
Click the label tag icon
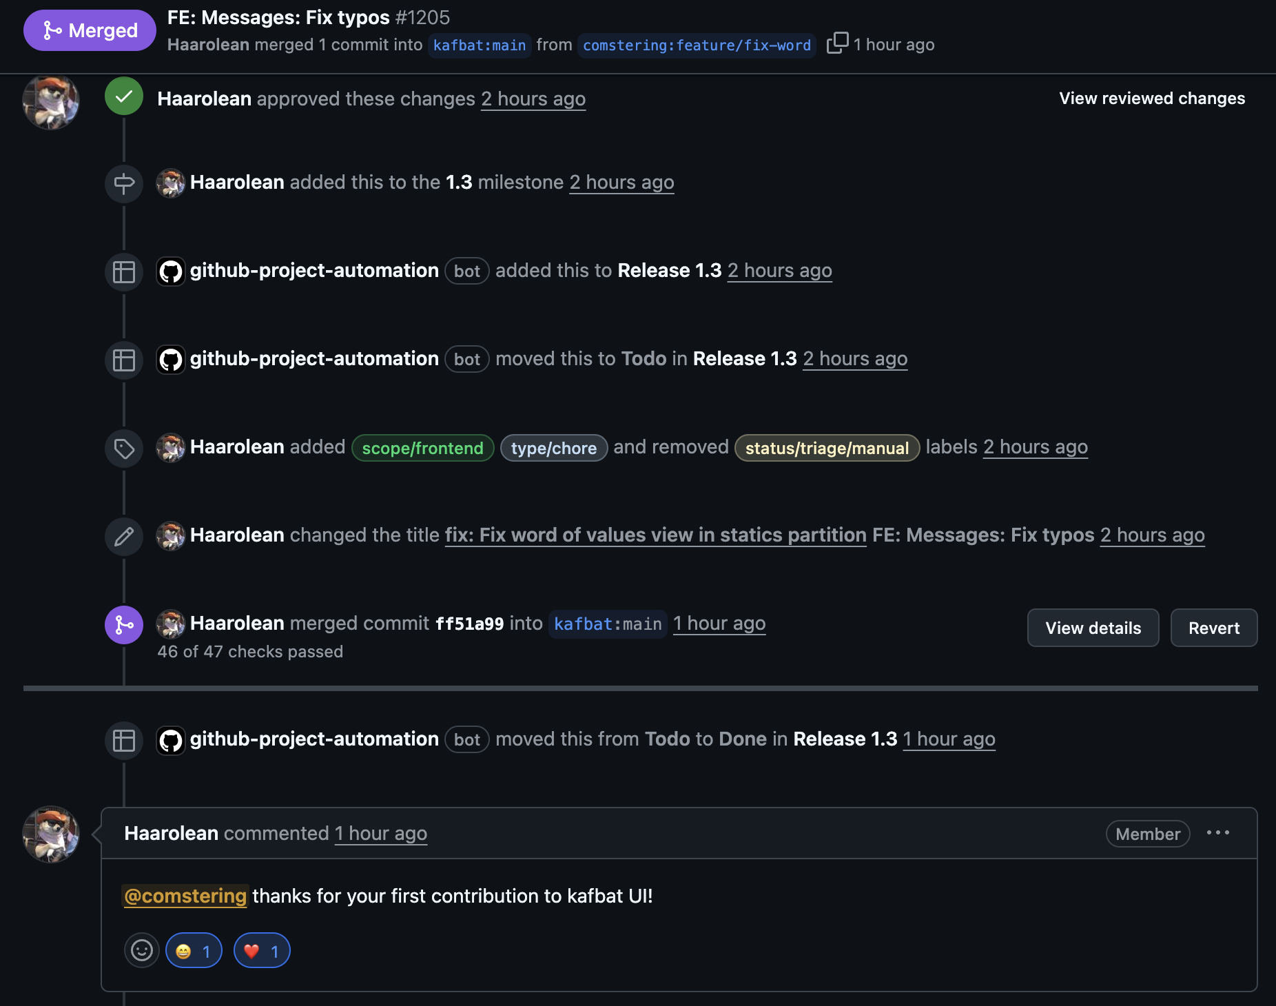[124, 449]
